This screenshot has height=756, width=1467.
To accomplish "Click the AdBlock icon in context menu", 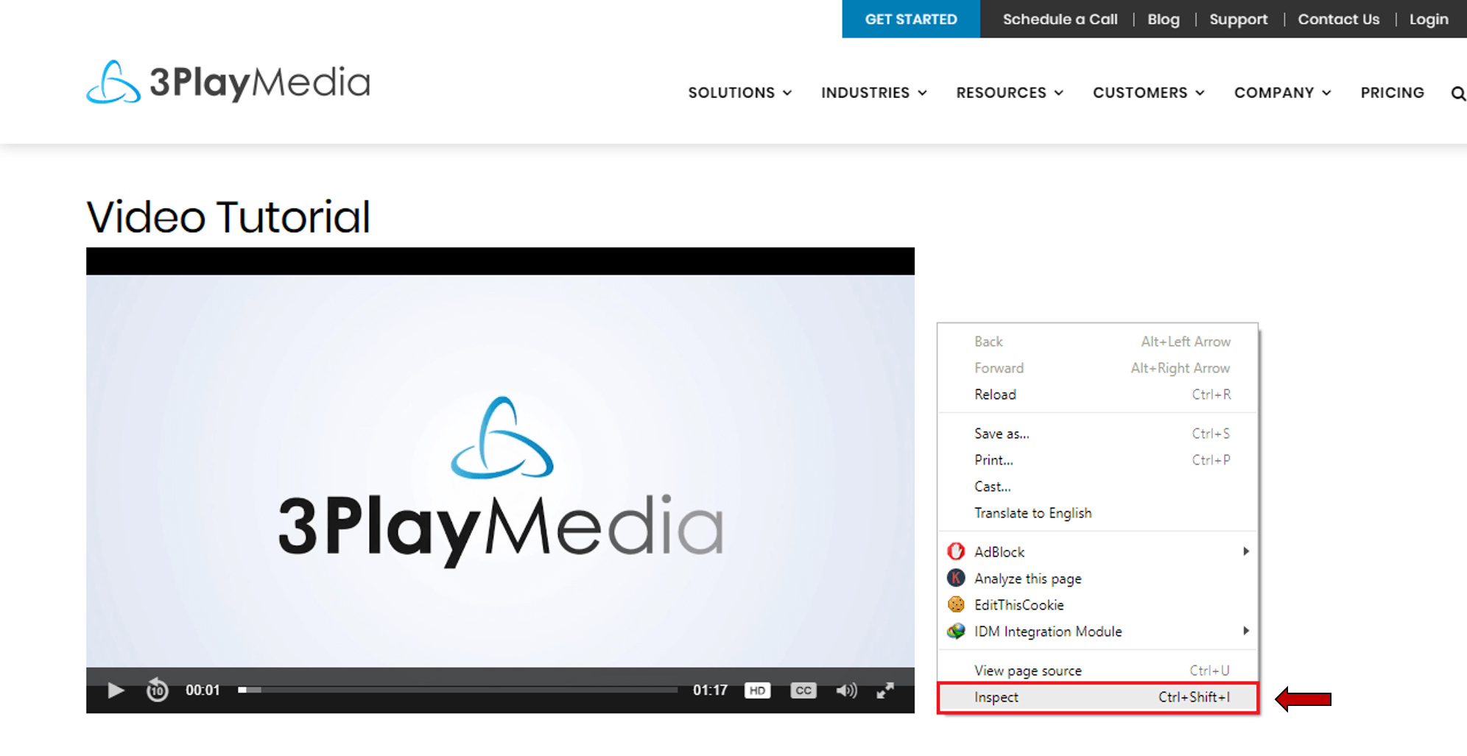I will [956, 551].
